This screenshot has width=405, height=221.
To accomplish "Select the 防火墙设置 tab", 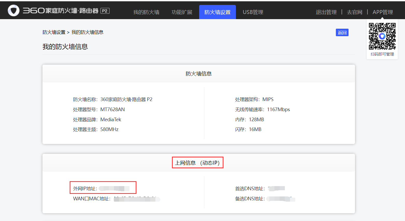I will [218, 12].
